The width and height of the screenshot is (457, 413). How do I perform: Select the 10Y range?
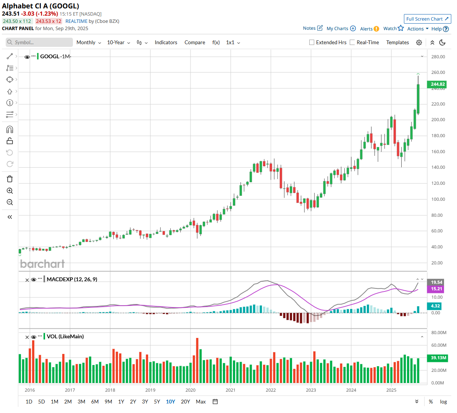pos(171,402)
